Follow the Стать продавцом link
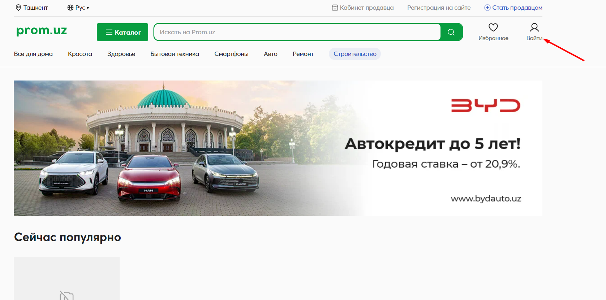The image size is (606, 300). click(x=517, y=8)
